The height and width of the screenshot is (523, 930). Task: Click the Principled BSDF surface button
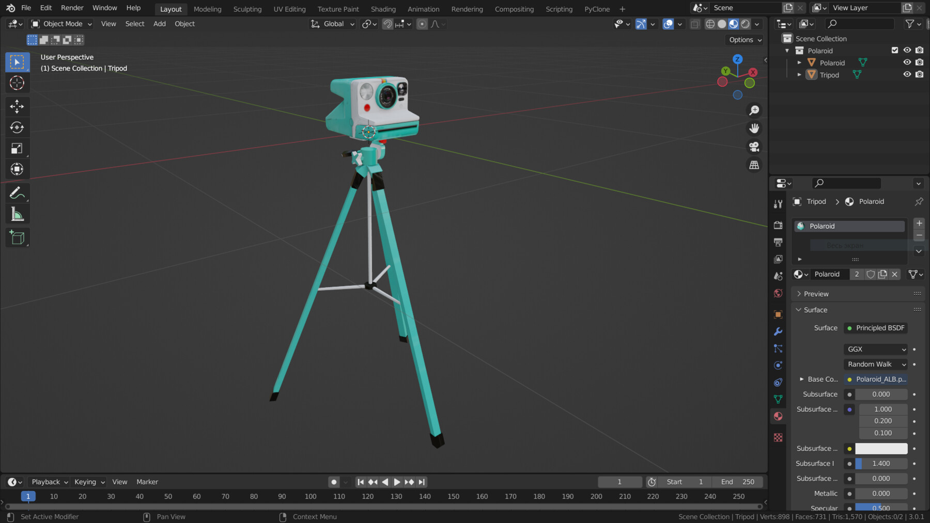pos(875,328)
